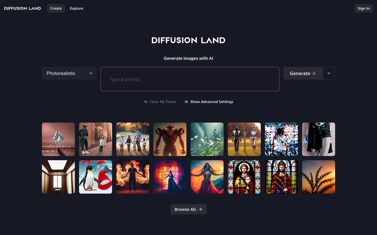The image size is (377, 235).
Task: Open the masked man and child street thumbnail
Action: [x=96, y=139]
